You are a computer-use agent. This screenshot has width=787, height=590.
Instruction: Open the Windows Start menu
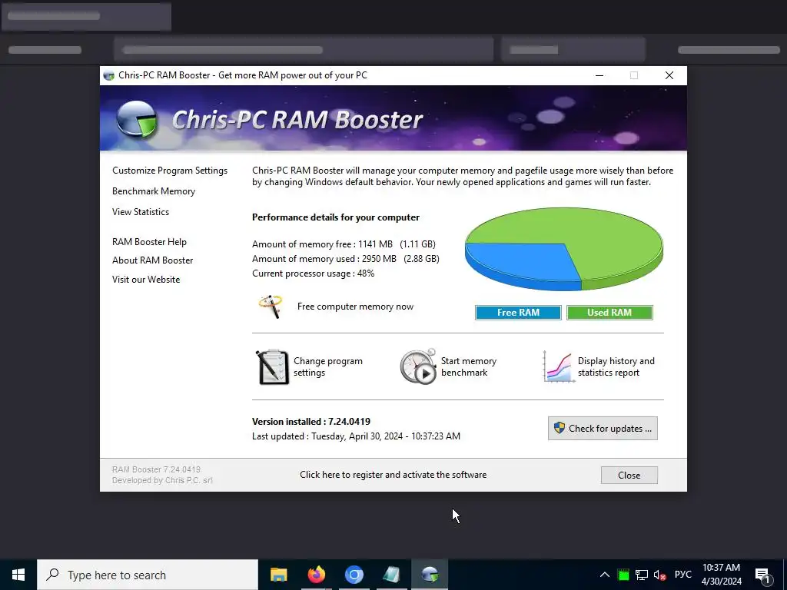[18, 575]
